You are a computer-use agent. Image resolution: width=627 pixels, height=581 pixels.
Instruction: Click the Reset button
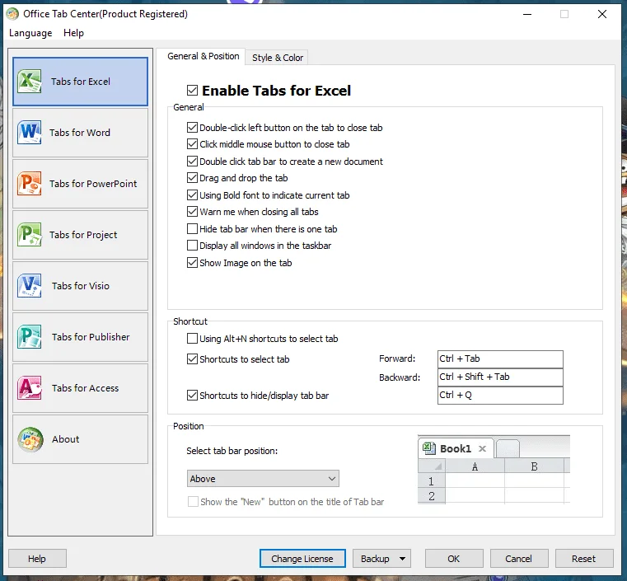click(x=584, y=559)
